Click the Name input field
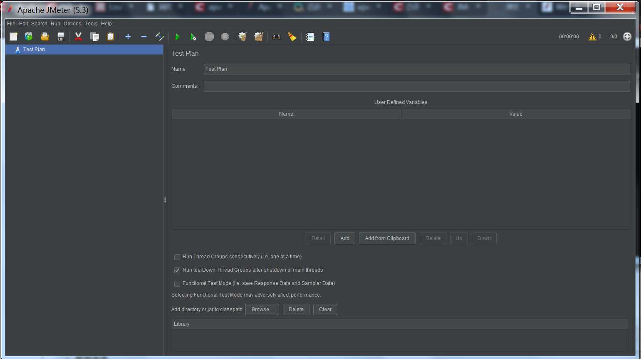641x359 pixels. coord(417,69)
